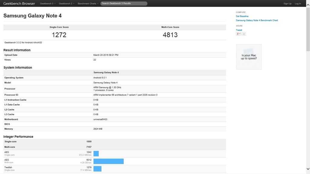Image resolution: width=310 pixels, height=174 pixels.
Task: Click the Samsung Galaxy Note 4 page heading
Action: click(32, 16)
